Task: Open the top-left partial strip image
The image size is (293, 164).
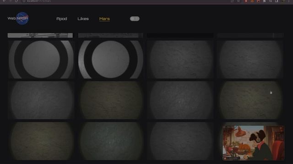Action: coord(40,36)
